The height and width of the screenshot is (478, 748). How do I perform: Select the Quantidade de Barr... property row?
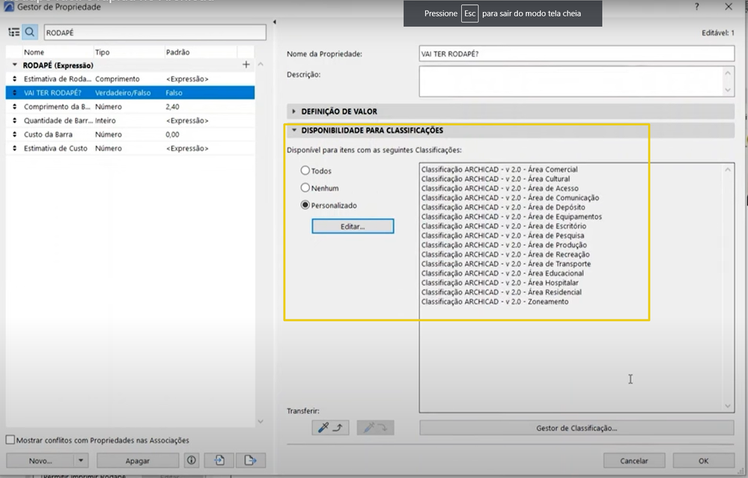click(130, 120)
